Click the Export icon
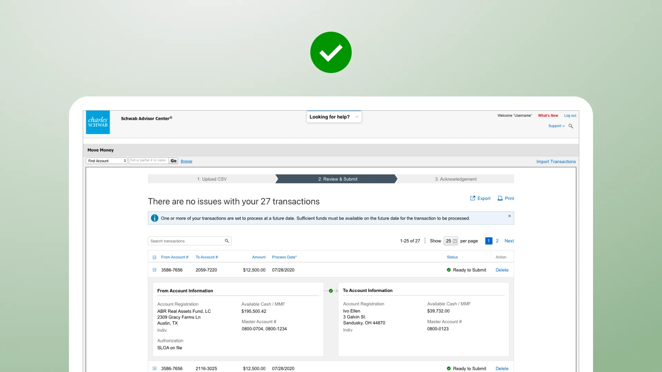The width and height of the screenshot is (662, 372). point(473,198)
